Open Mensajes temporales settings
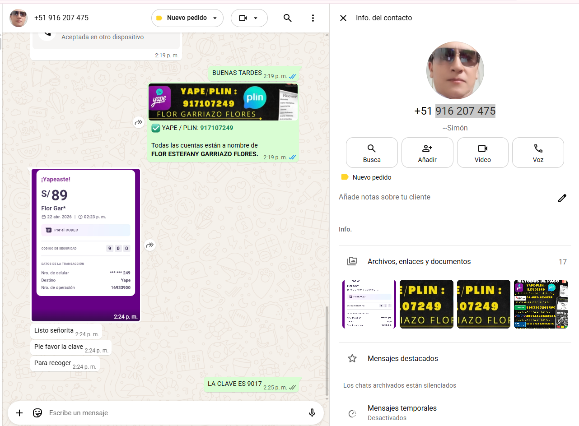Image resolution: width=579 pixels, height=426 pixels. (x=402, y=412)
